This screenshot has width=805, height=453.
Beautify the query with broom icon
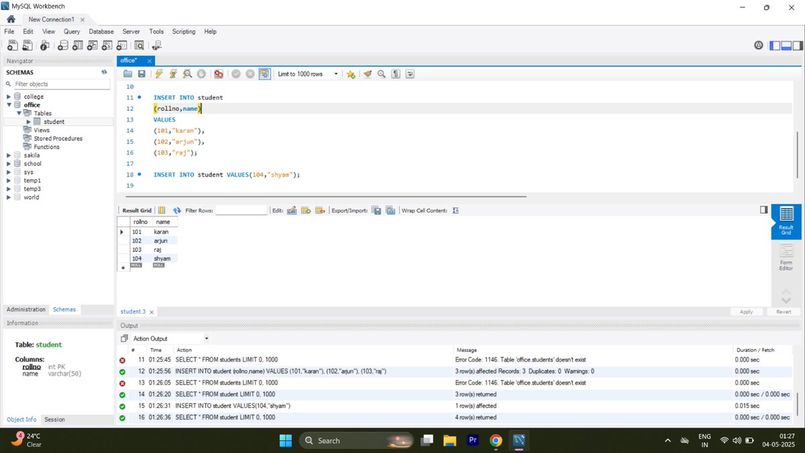click(368, 74)
